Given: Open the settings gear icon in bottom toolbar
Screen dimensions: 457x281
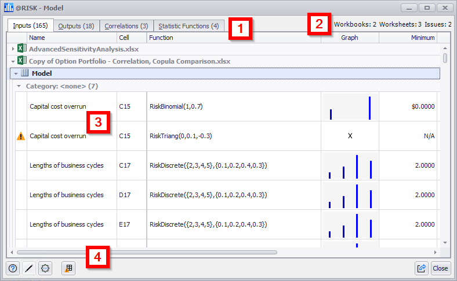Looking at the screenshot, I should click(x=45, y=268).
